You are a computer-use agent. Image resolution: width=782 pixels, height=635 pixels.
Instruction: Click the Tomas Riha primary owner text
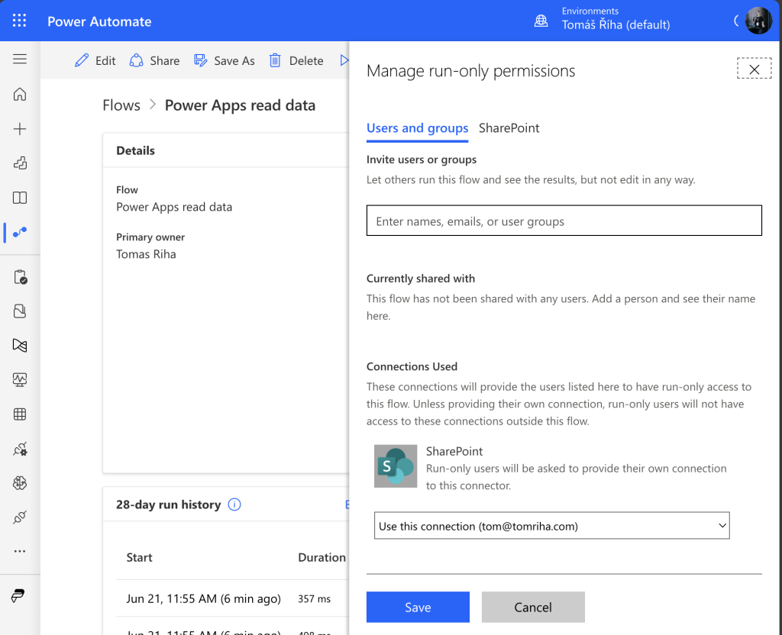(x=146, y=254)
